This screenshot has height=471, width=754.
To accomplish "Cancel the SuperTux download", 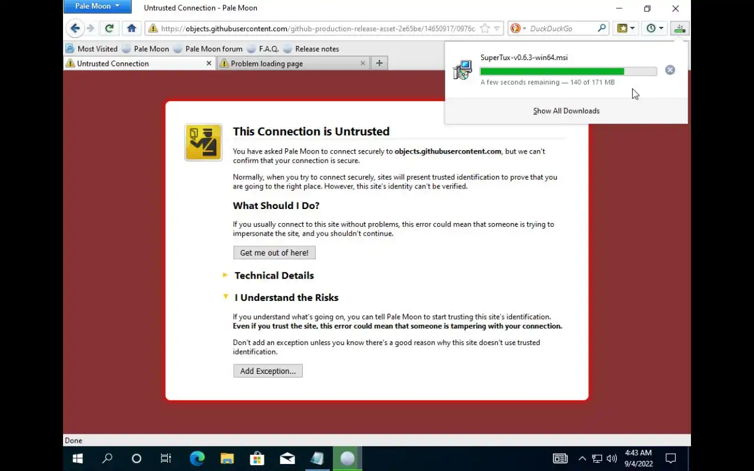I will pyautogui.click(x=670, y=70).
